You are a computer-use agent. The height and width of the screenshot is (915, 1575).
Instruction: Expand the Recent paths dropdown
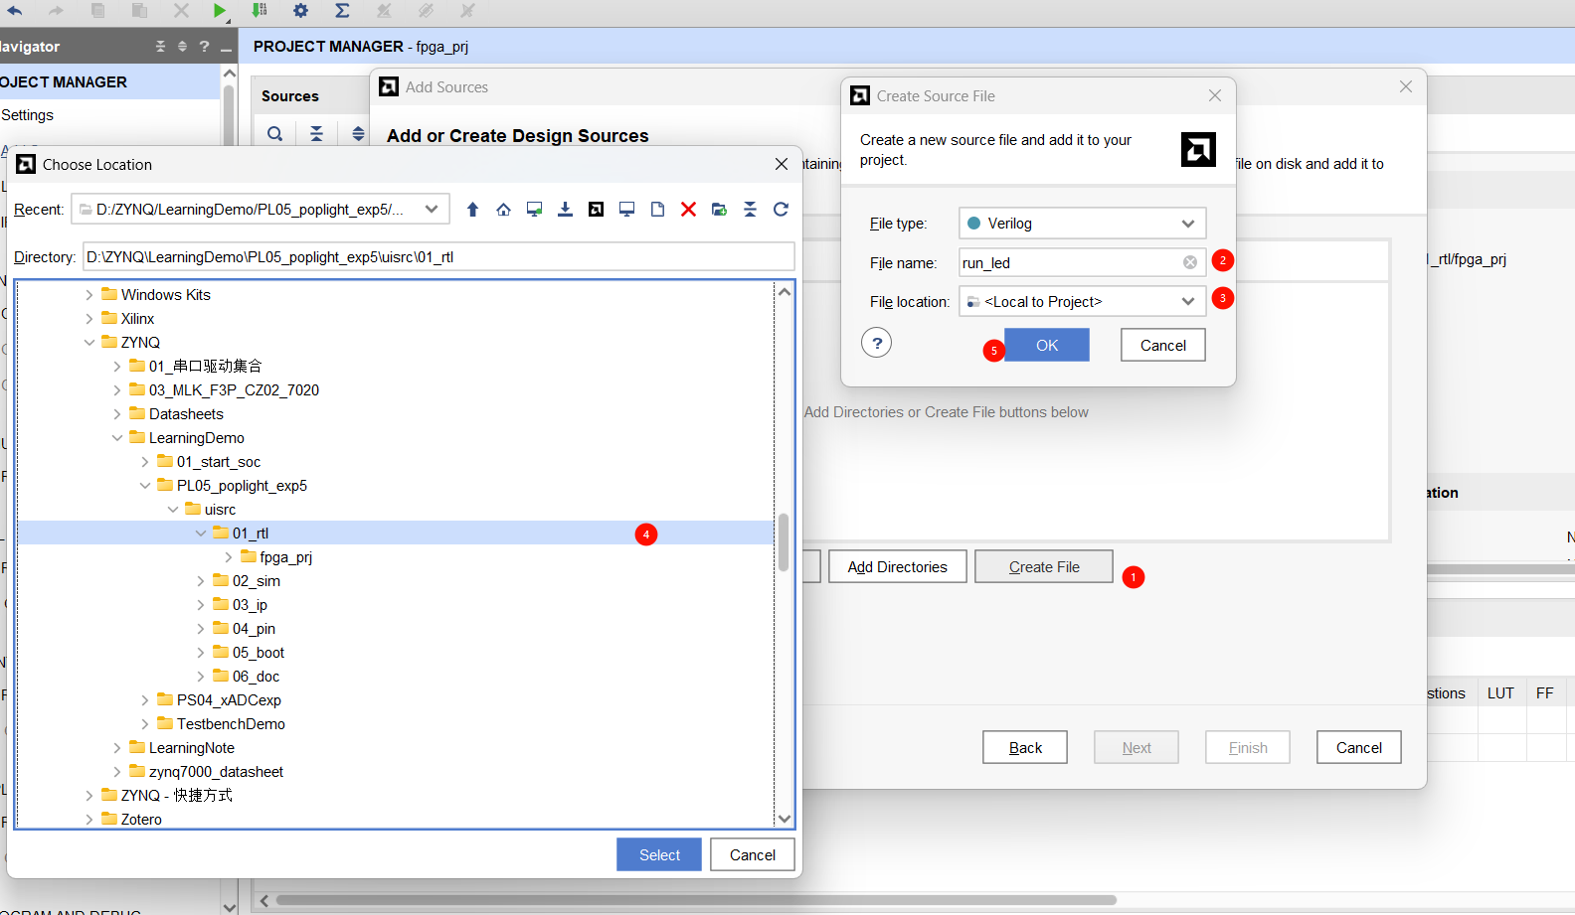(x=432, y=210)
